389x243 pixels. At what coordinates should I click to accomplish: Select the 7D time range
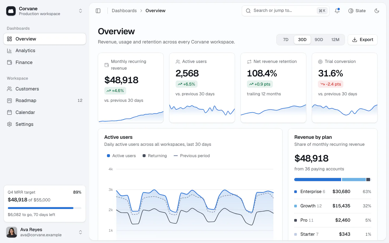coord(286,40)
